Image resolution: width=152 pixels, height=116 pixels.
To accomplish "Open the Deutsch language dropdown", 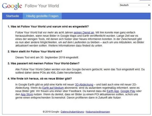I will pos(135,5).
